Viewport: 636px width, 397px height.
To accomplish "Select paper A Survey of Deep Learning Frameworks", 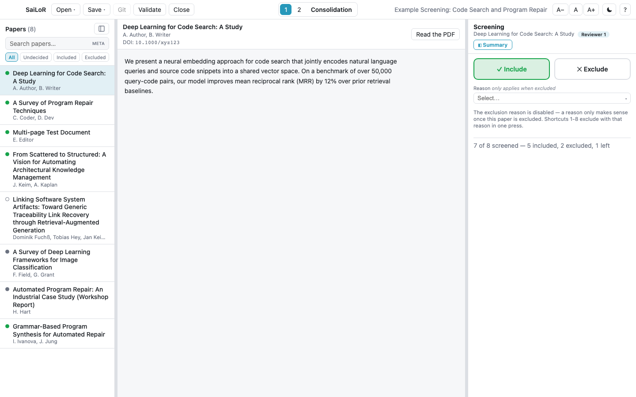I will (57, 263).
